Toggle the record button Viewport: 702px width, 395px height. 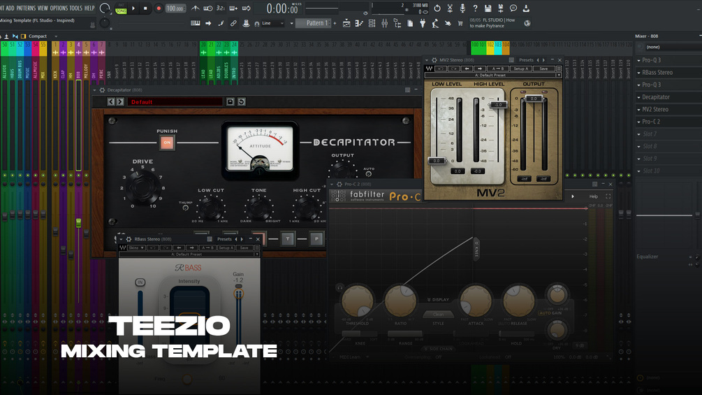(159, 8)
